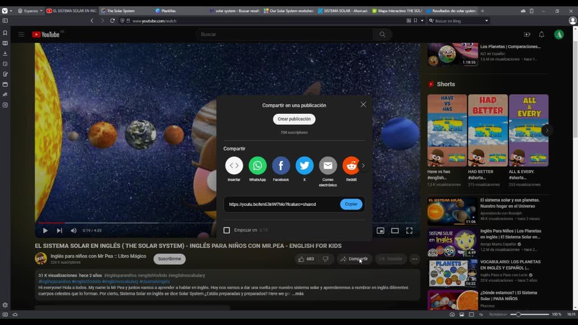Click the Restablecer zoom button
Image resolution: width=578 pixels, height=325 pixels.
coord(499,314)
